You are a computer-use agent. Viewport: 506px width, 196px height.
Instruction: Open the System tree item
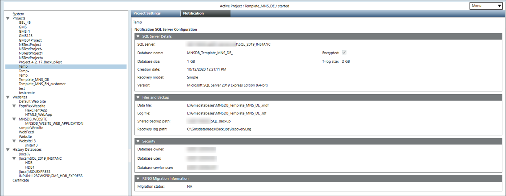click(18, 14)
